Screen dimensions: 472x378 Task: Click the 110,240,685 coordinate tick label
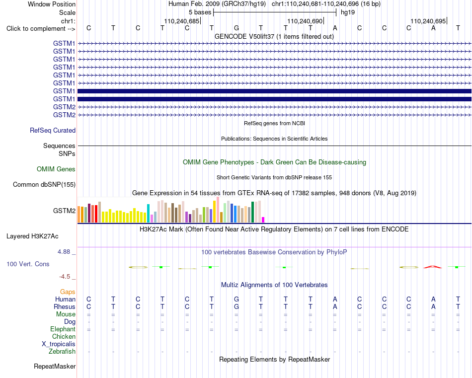[x=181, y=21]
